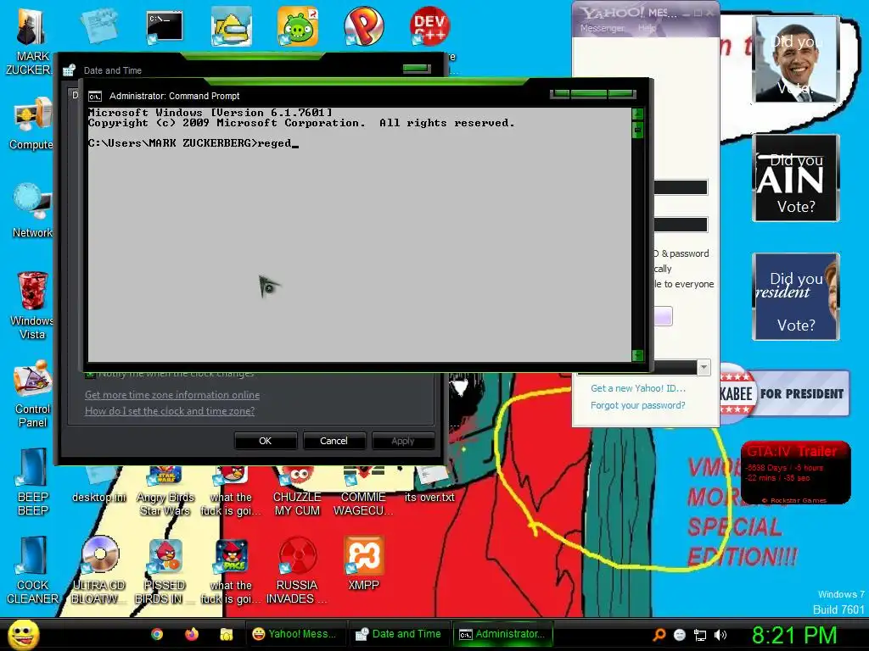Open the DEV C++ desktop shortcut

(429, 26)
